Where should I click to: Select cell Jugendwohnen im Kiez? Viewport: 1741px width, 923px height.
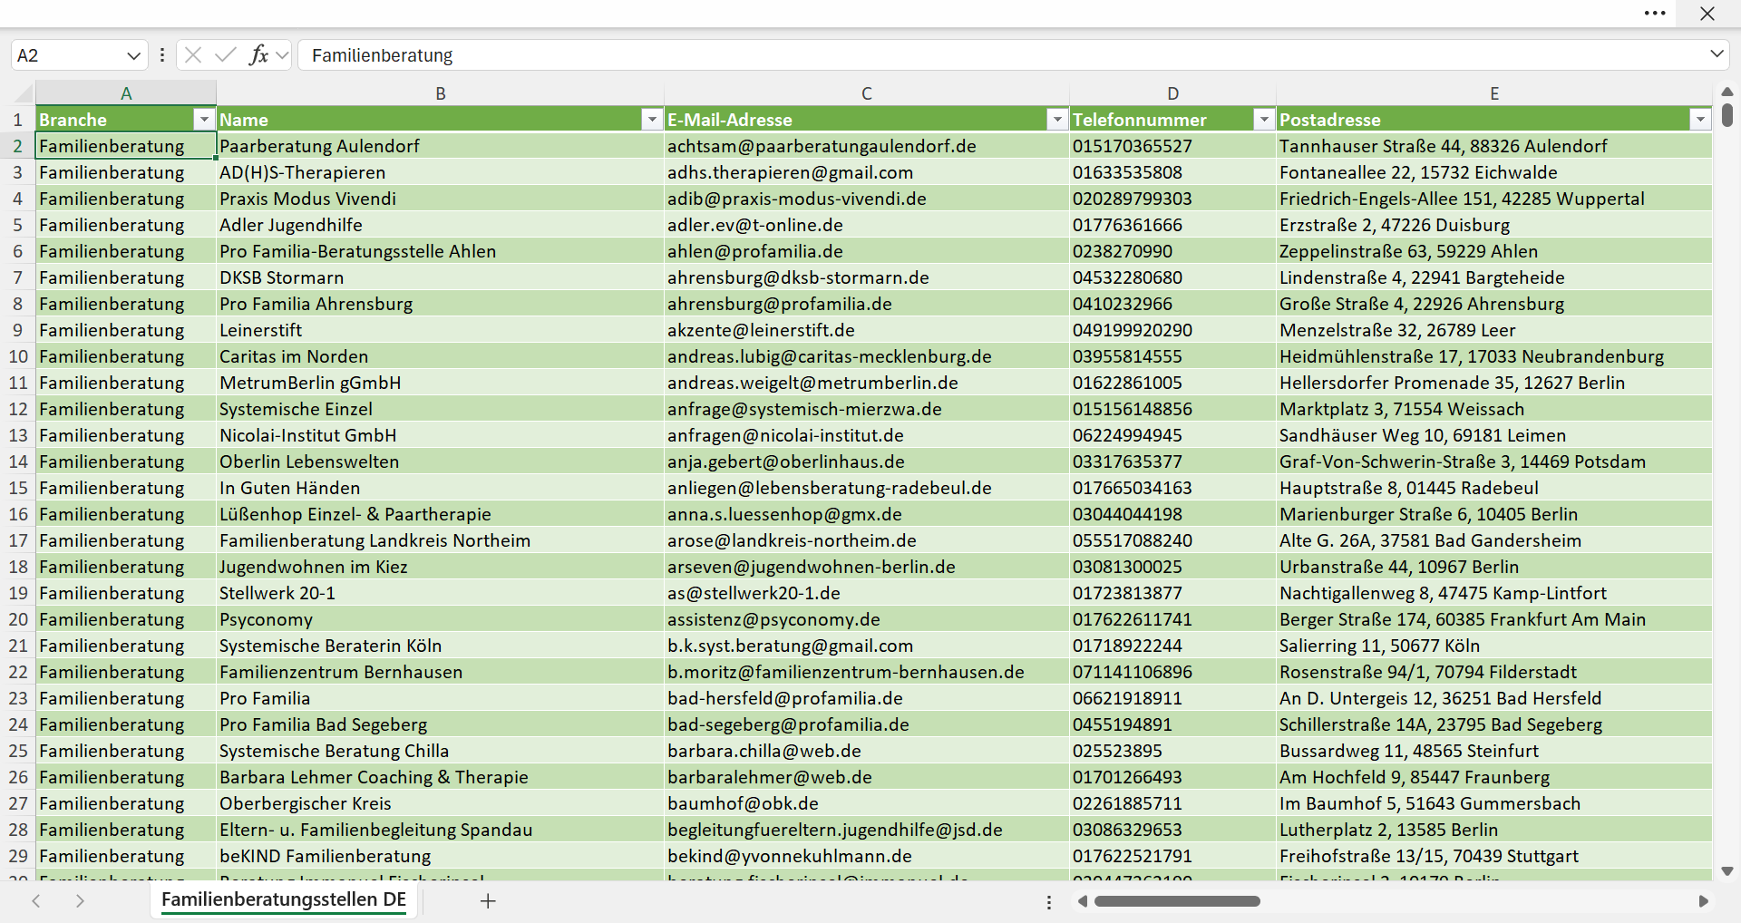tap(441, 567)
